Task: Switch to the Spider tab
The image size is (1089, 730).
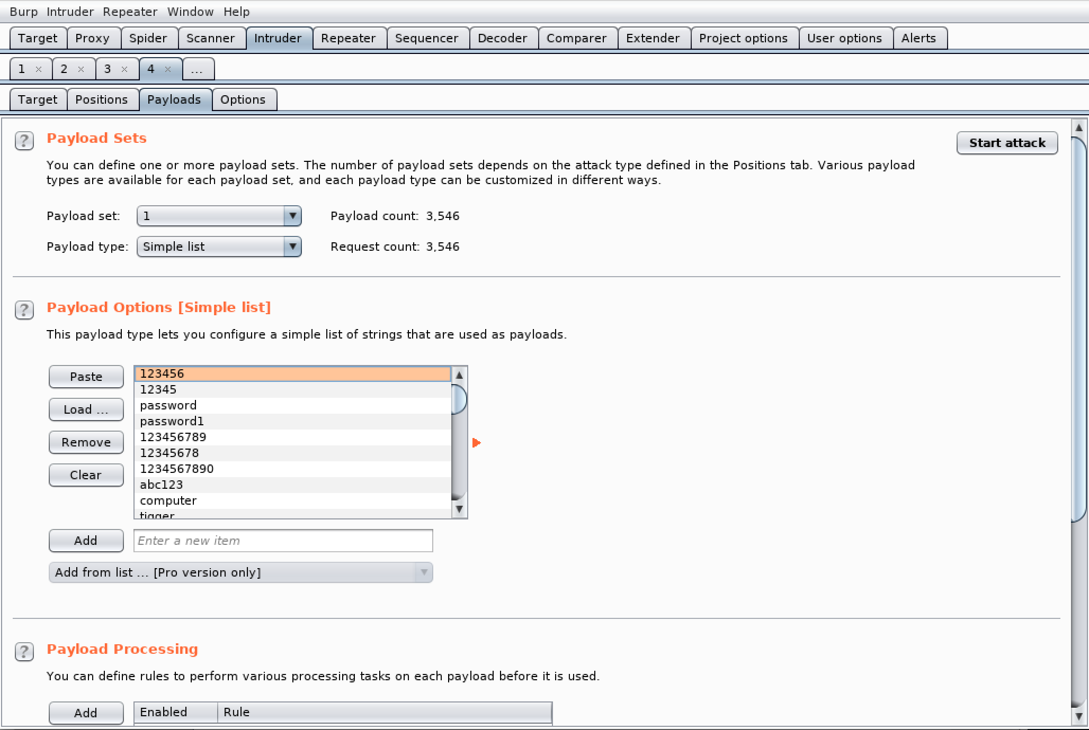Action: tap(148, 38)
